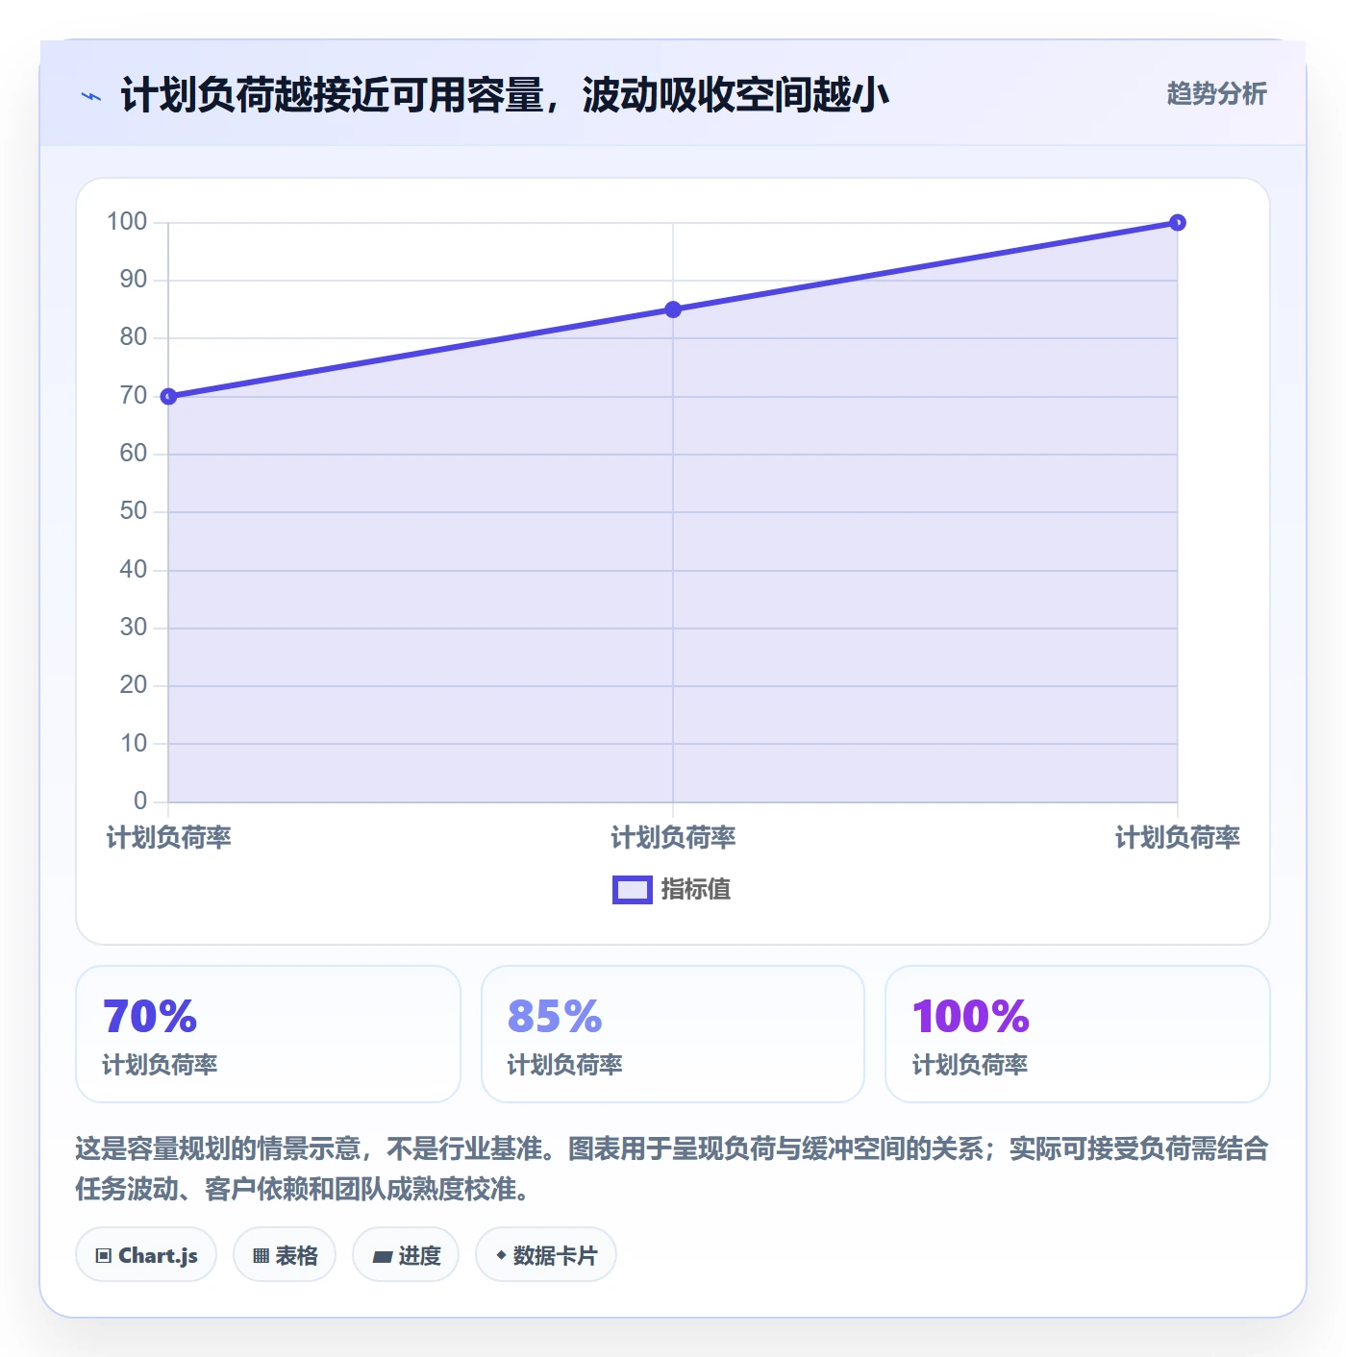Image resolution: width=1346 pixels, height=1357 pixels.
Task: Click the description paragraph starting 这是容量规划的情景示意
Action: 672,1169
